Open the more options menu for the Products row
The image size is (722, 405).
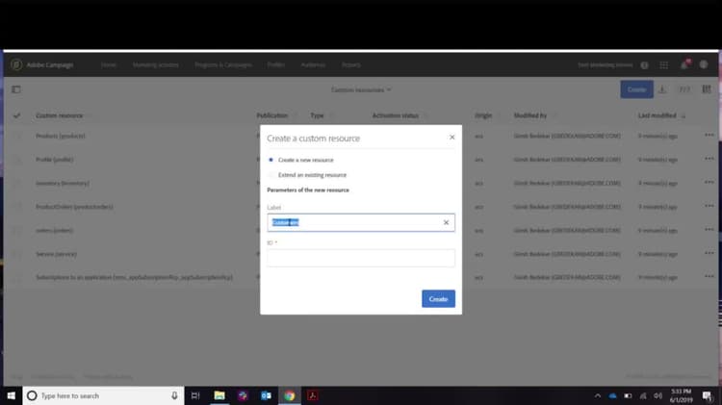click(x=709, y=135)
